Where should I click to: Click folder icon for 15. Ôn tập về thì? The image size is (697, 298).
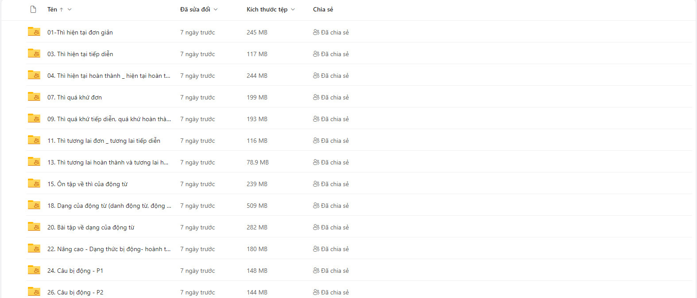pos(34,183)
